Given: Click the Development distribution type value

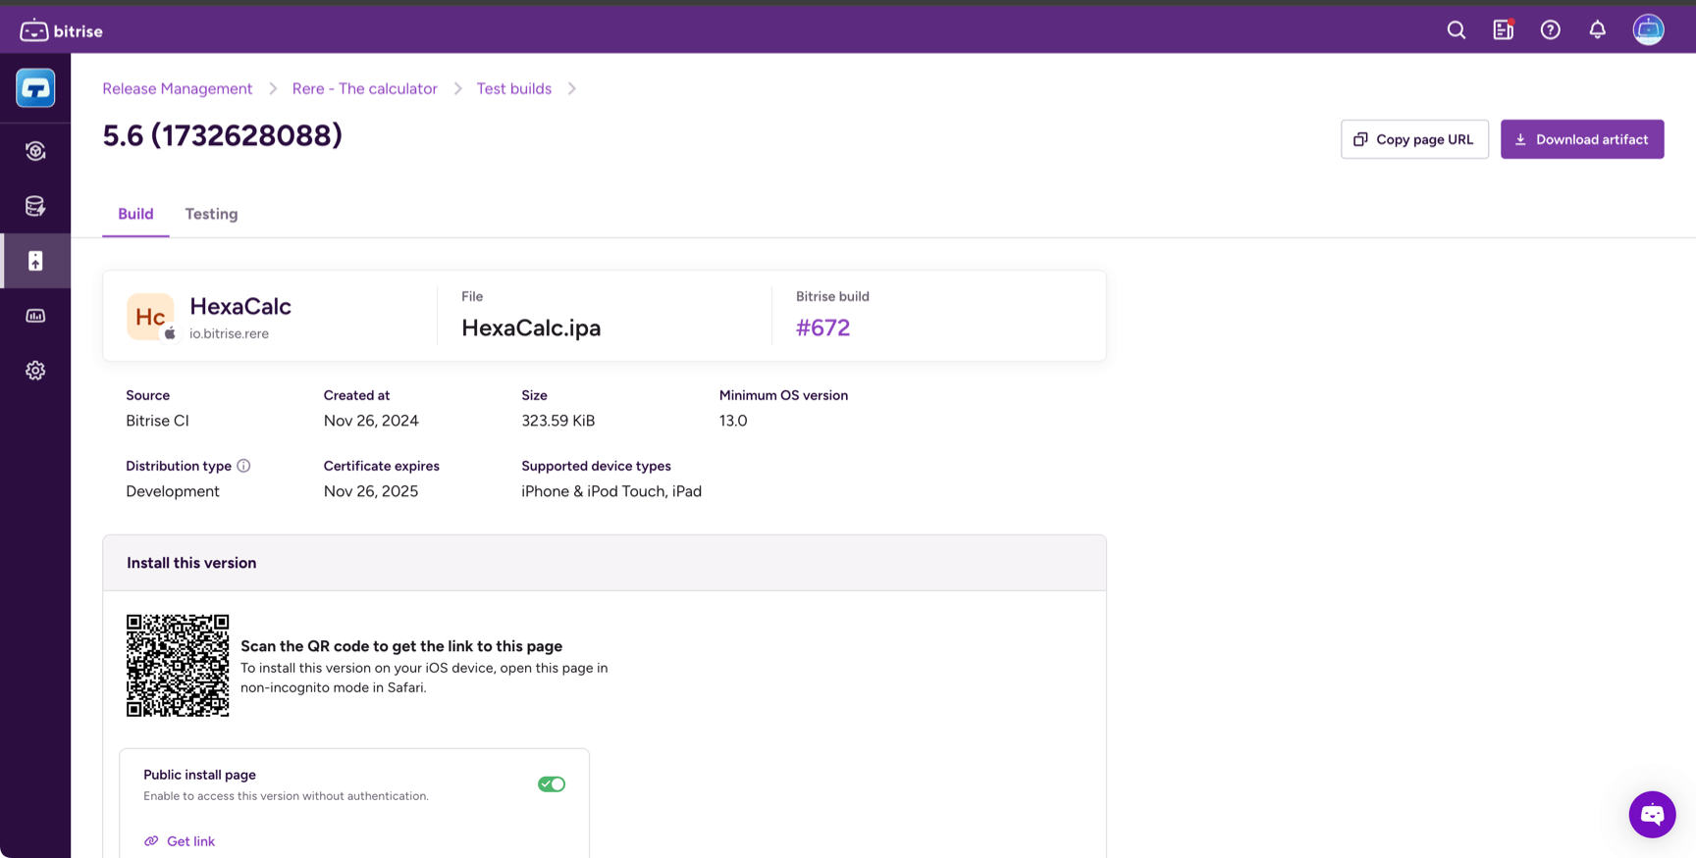Looking at the screenshot, I should click(x=173, y=491).
